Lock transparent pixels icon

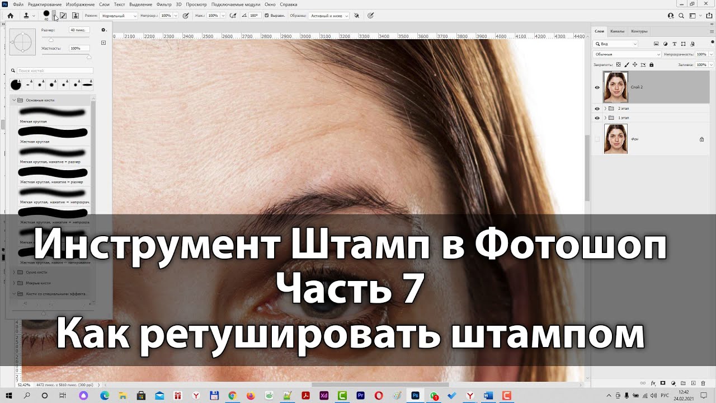click(618, 65)
